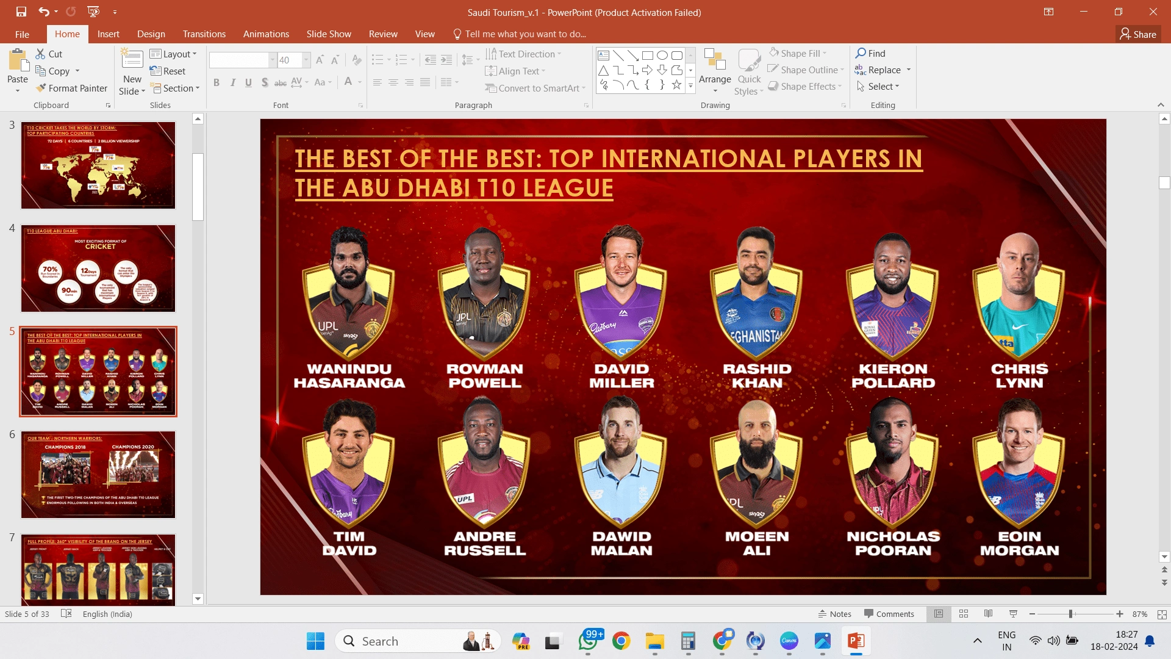
Task: Open Slide Sorter view in the status bar
Action: pyautogui.click(x=964, y=614)
